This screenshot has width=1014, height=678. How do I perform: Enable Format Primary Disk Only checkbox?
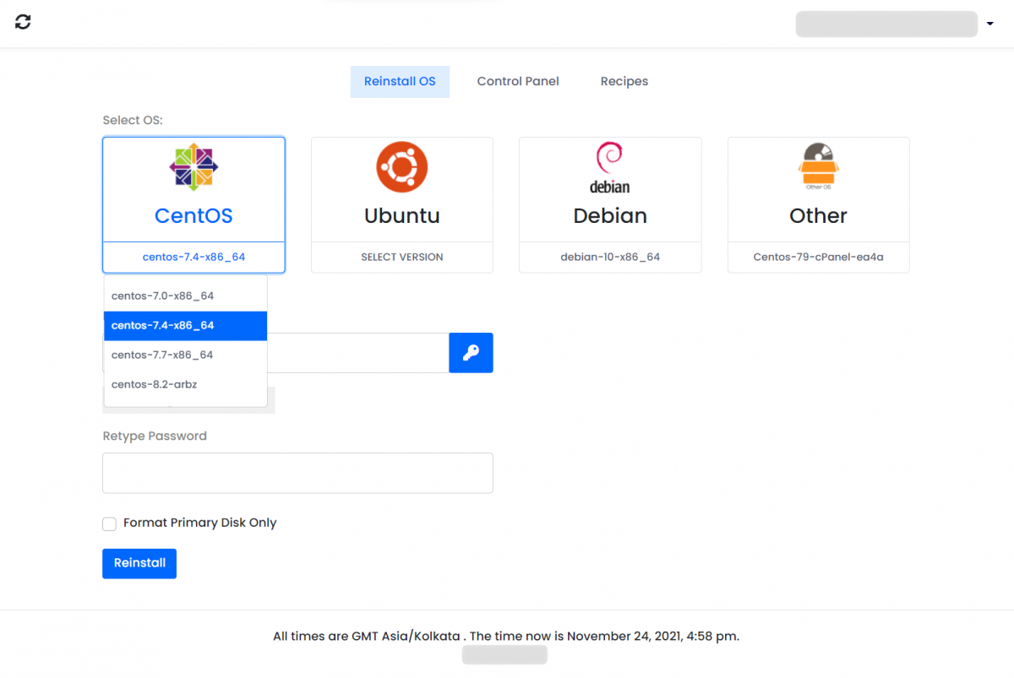coord(110,523)
